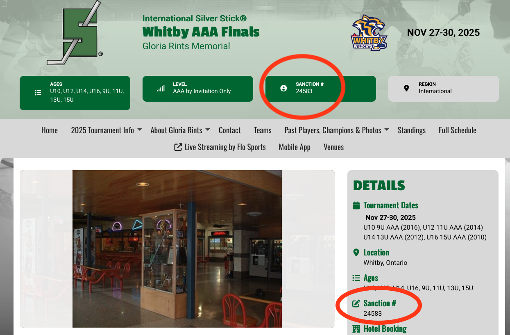Viewport: 510px width, 335px height.
Task: Expand the About Gloria Rints dropdown
Action: pos(180,130)
